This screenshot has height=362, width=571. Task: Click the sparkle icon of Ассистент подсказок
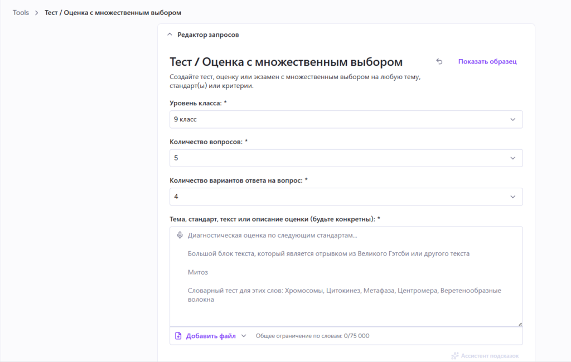[x=455, y=356]
